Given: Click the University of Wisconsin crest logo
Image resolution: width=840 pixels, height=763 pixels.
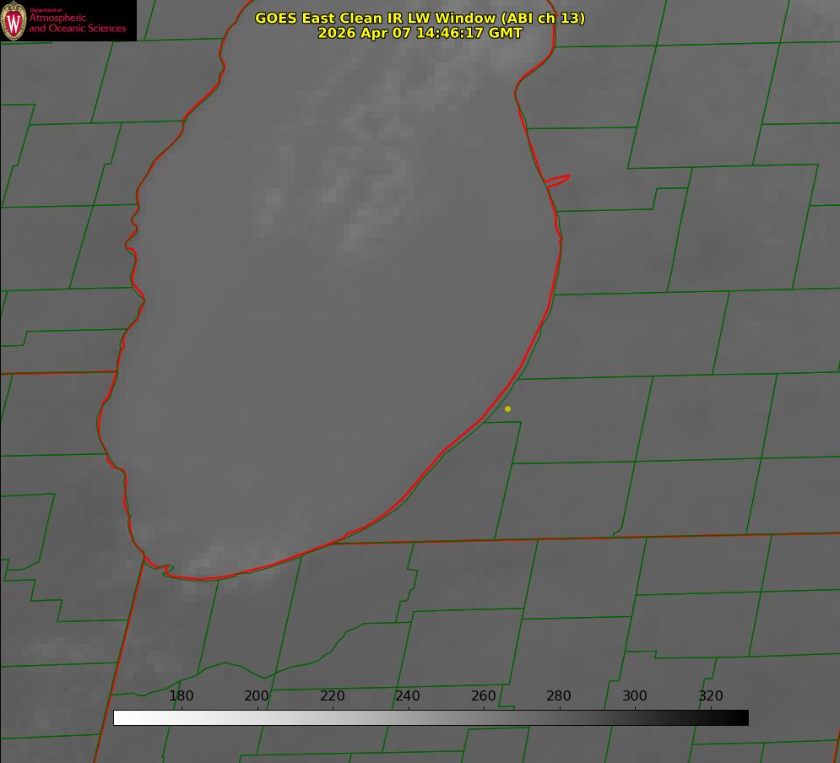Looking at the screenshot, I should tap(14, 20).
